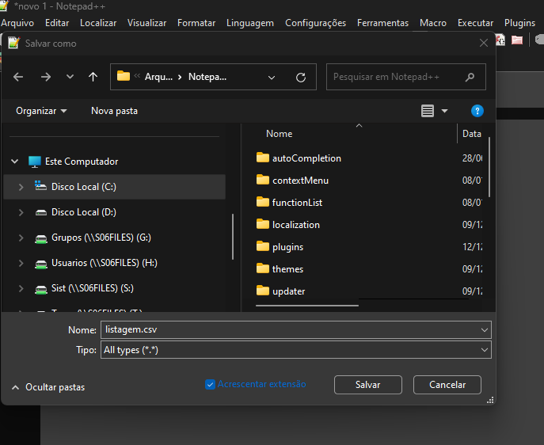544x445 pixels.
Task: Go up one folder level
Action: click(x=93, y=77)
